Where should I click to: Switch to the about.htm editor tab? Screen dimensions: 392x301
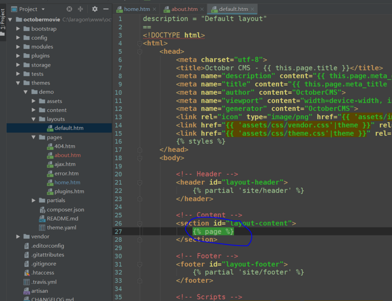pos(184,9)
